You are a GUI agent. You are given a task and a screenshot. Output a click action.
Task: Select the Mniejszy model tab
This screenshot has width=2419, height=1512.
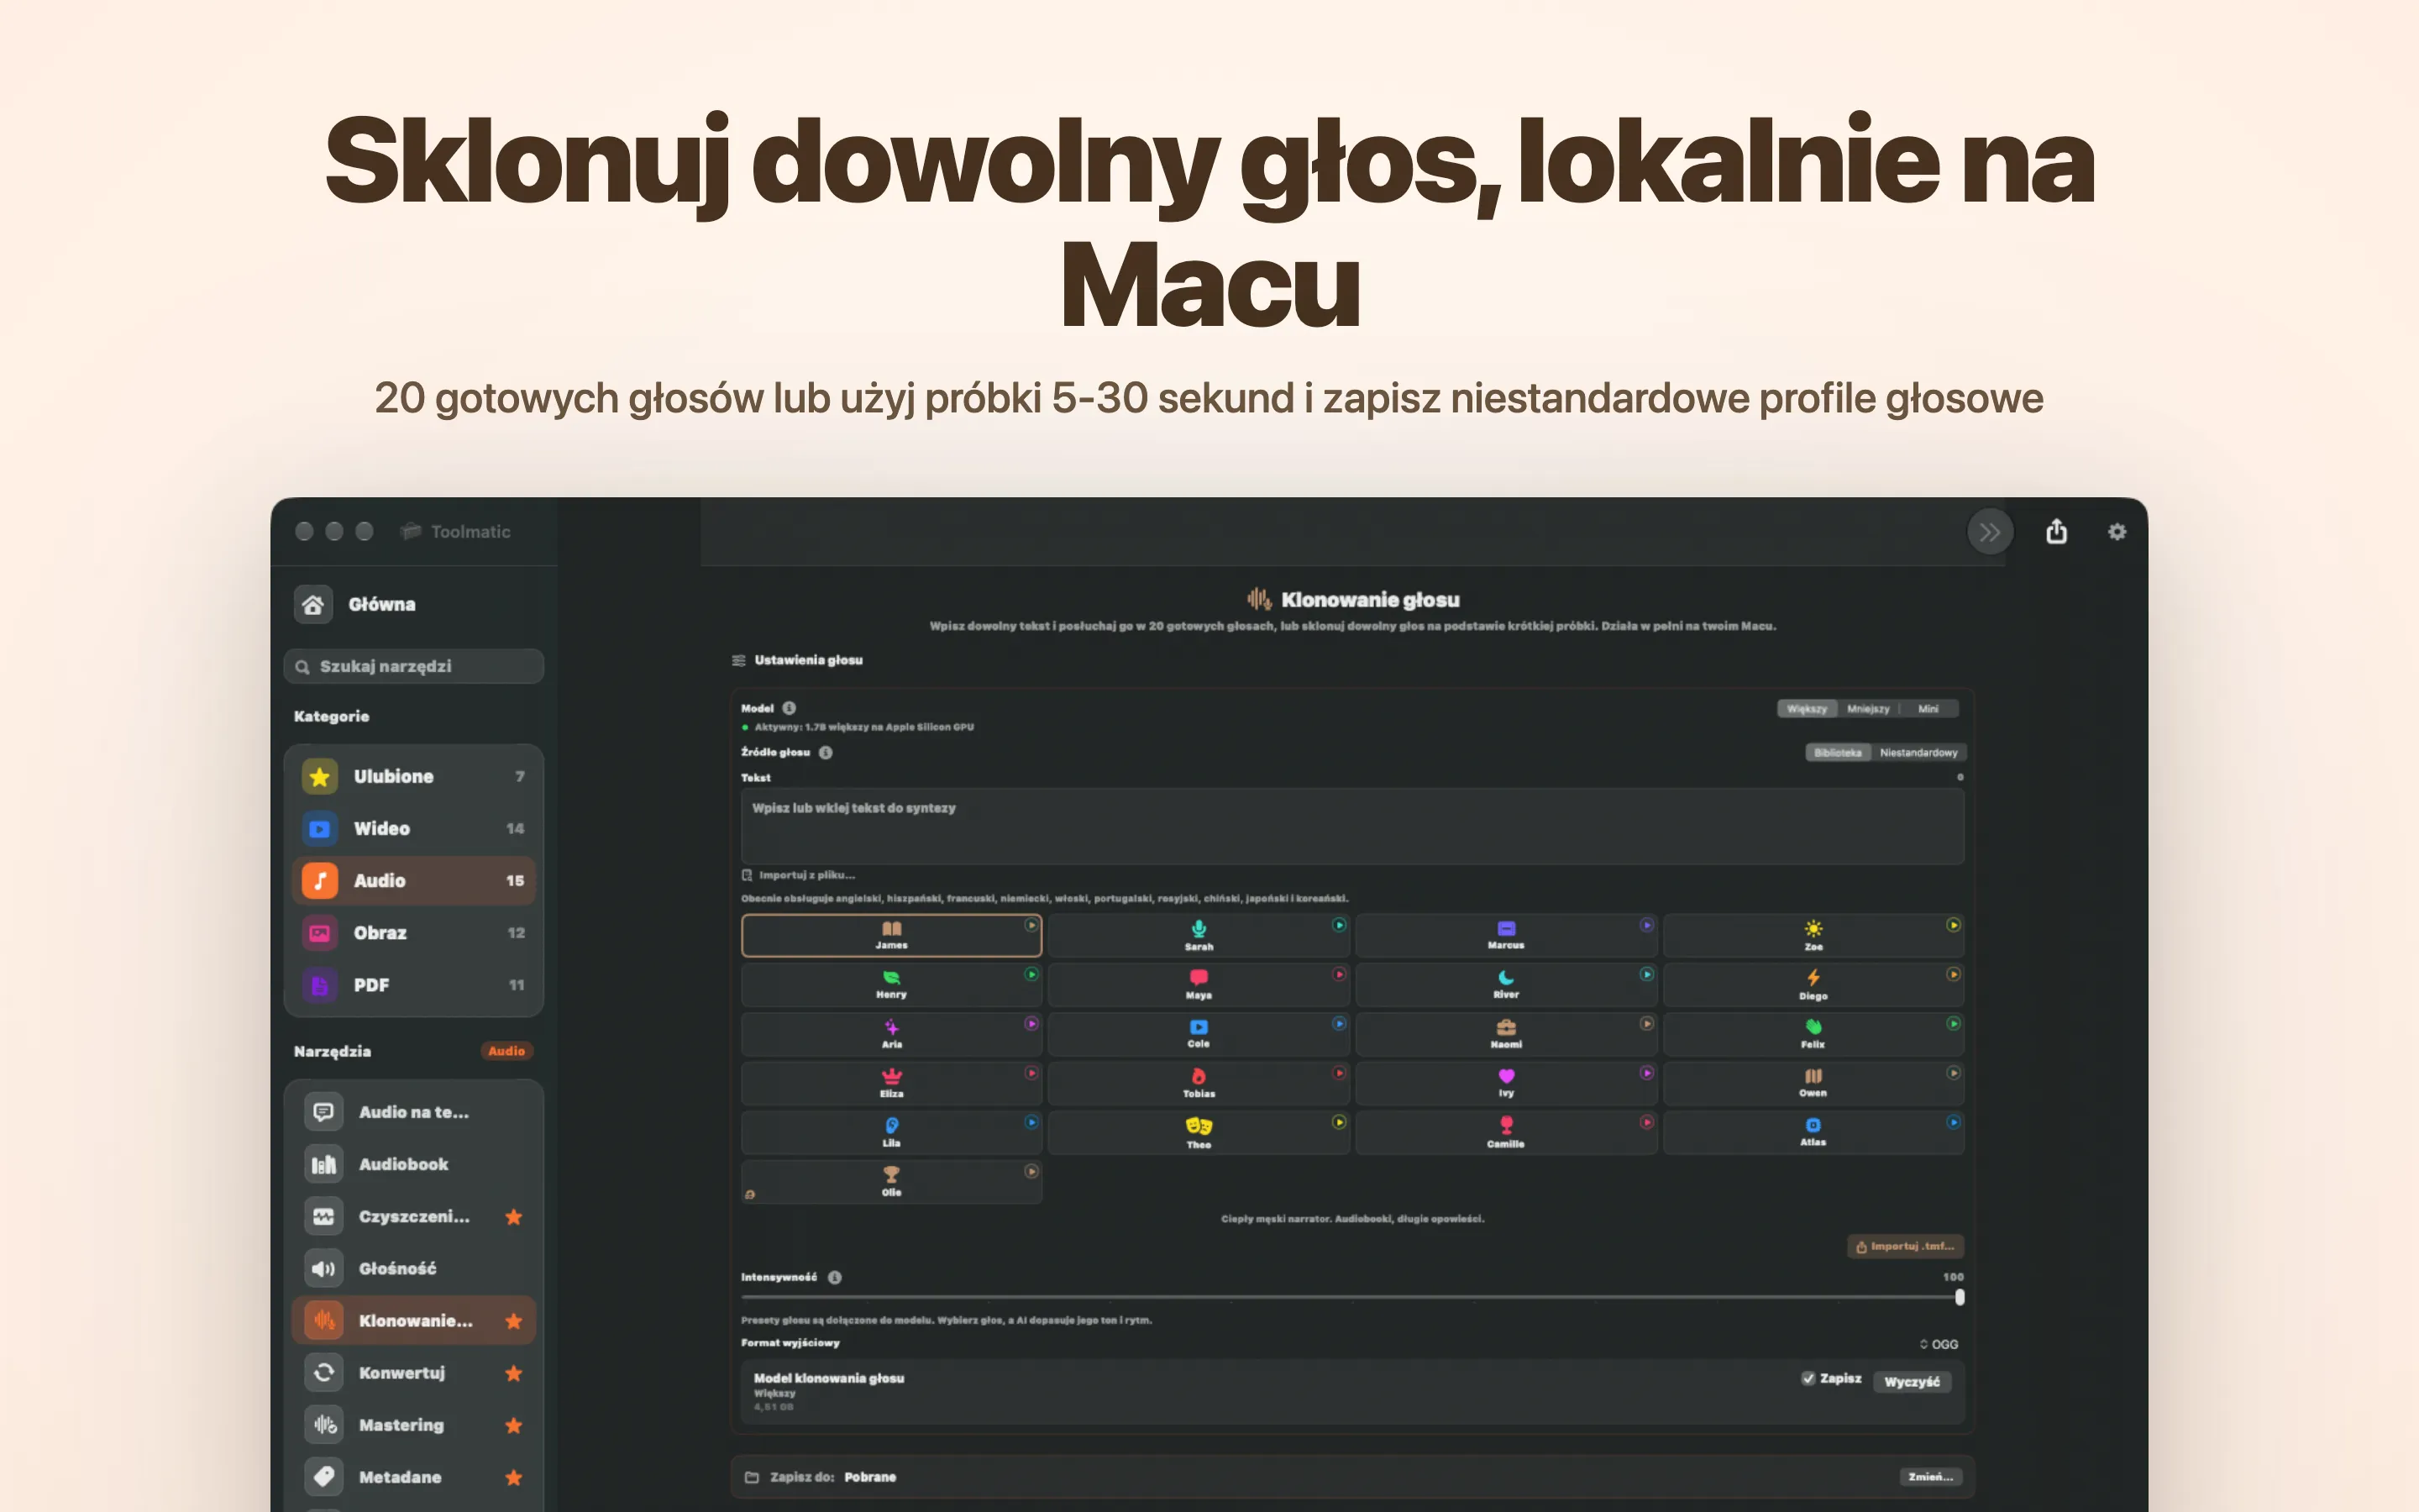pyautogui.click(x=1867, y=709)
